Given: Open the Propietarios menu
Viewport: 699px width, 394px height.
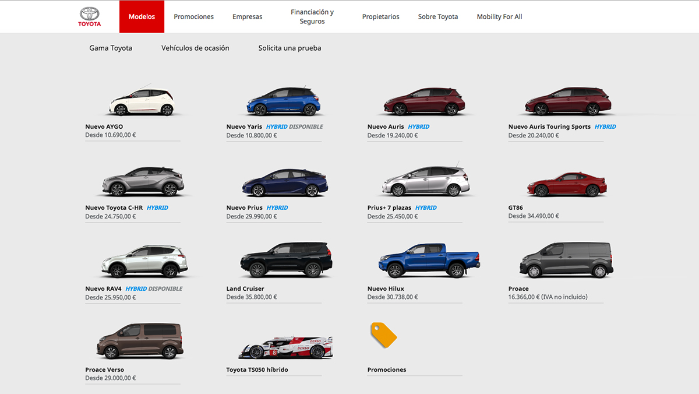Looking at the screenshot, I should pos(380,17).
